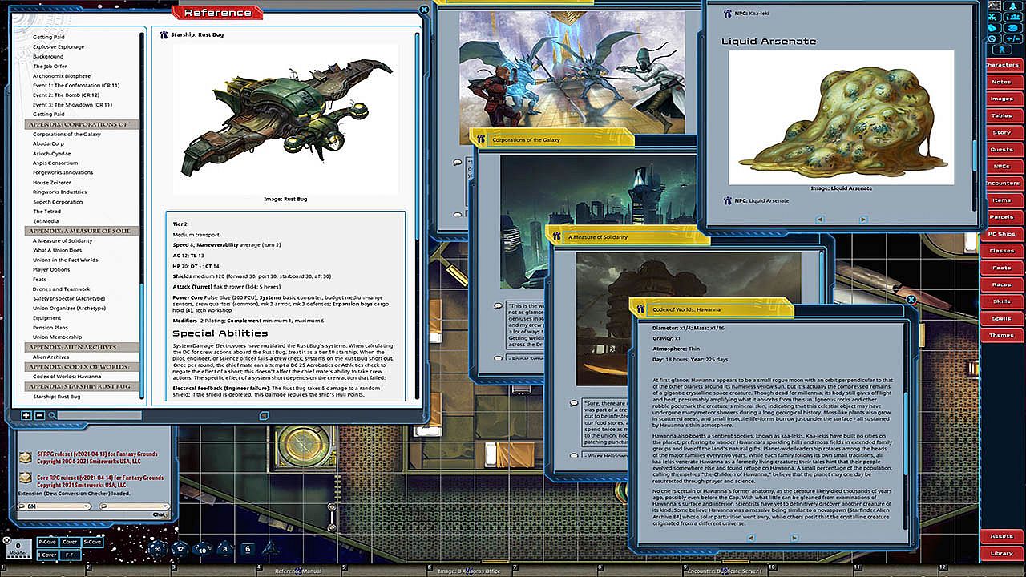Screen dimensions: 1026x577
Task: Roll the d6 die
Action: pos(248,549)
